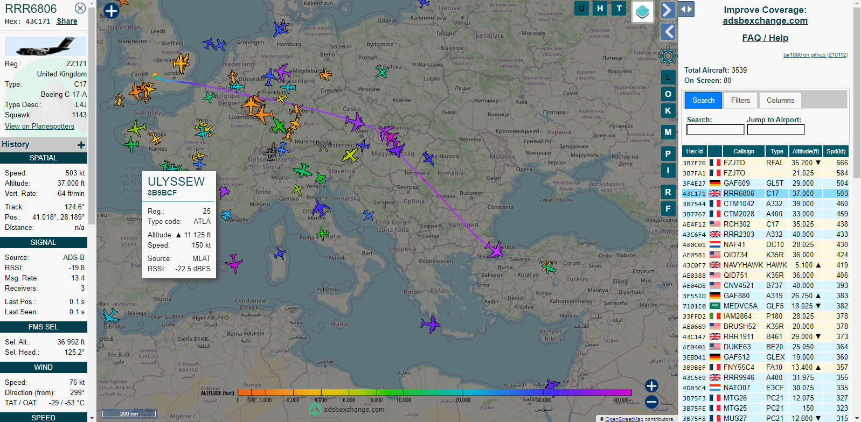Open the tar1090 on github link
The image size is (861, 422).
815,55
